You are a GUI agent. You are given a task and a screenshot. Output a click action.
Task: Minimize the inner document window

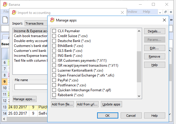(x=160, y=12)
